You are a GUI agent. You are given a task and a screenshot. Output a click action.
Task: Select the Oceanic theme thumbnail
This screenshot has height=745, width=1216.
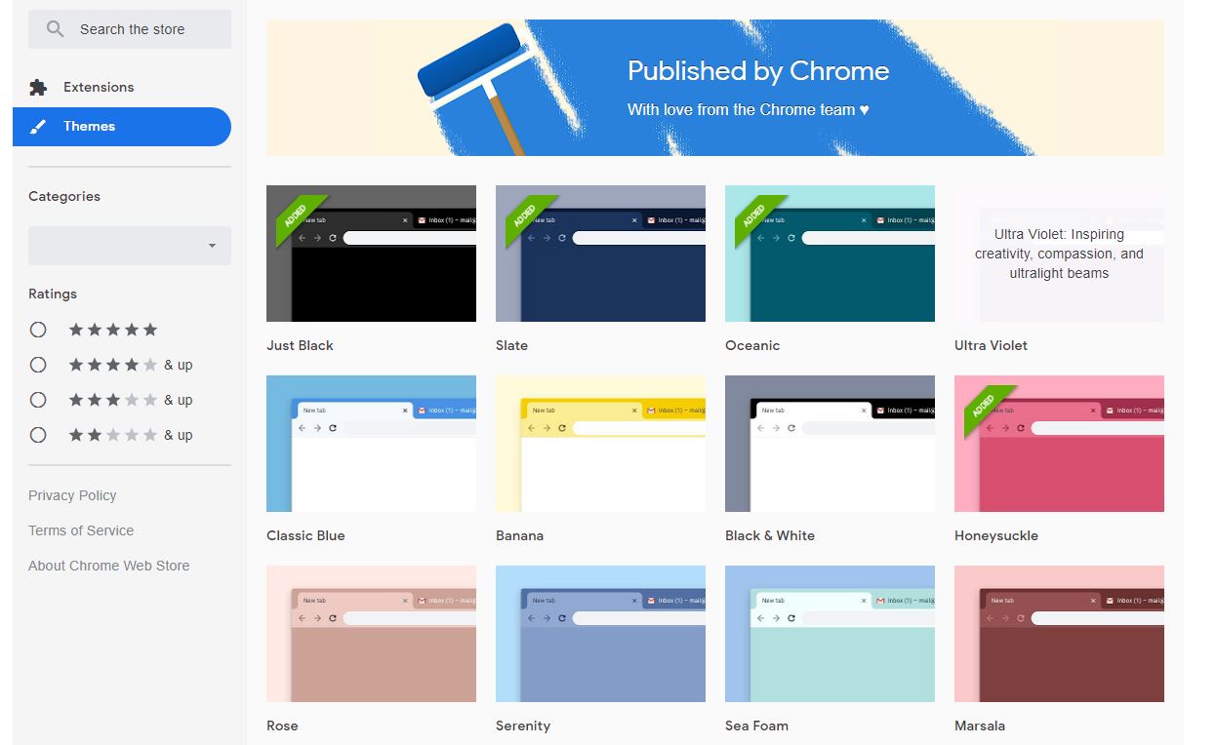click(x=830, y=254)
